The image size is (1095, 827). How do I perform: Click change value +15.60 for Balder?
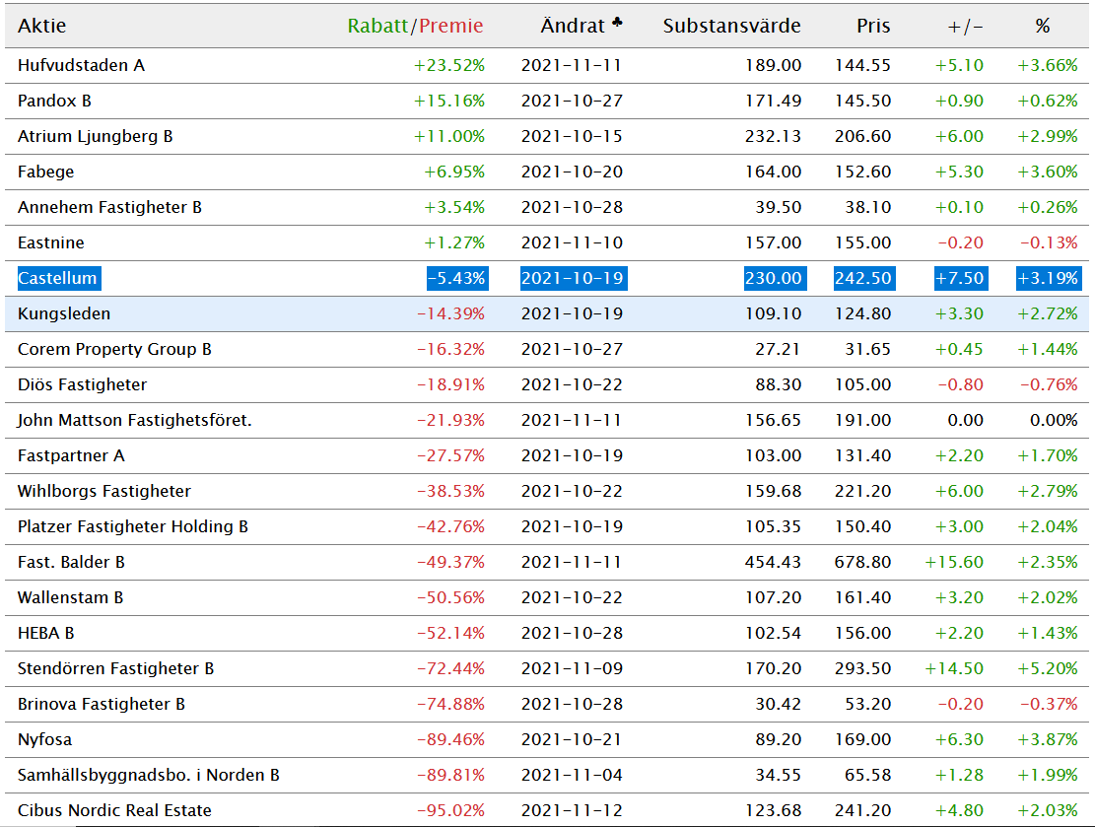point(954,562)
